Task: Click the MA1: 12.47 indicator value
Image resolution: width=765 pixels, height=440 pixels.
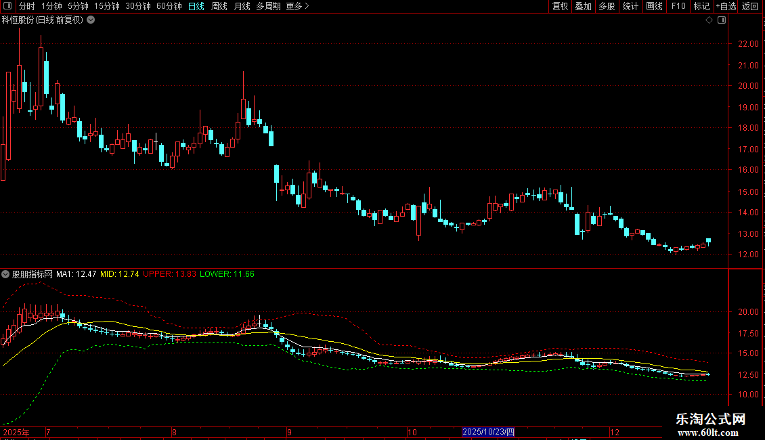Action: point(76,274)
